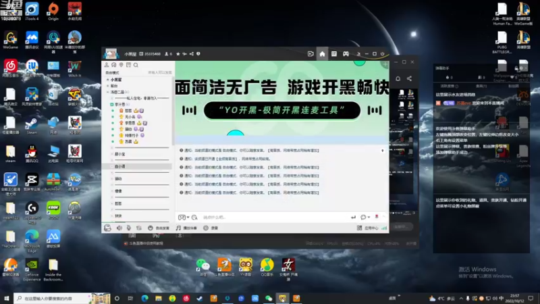The height and width of the screenshot is (304, 540).
Task: Open the Origin desktop shortcut
Action: [x=53, y=11]
